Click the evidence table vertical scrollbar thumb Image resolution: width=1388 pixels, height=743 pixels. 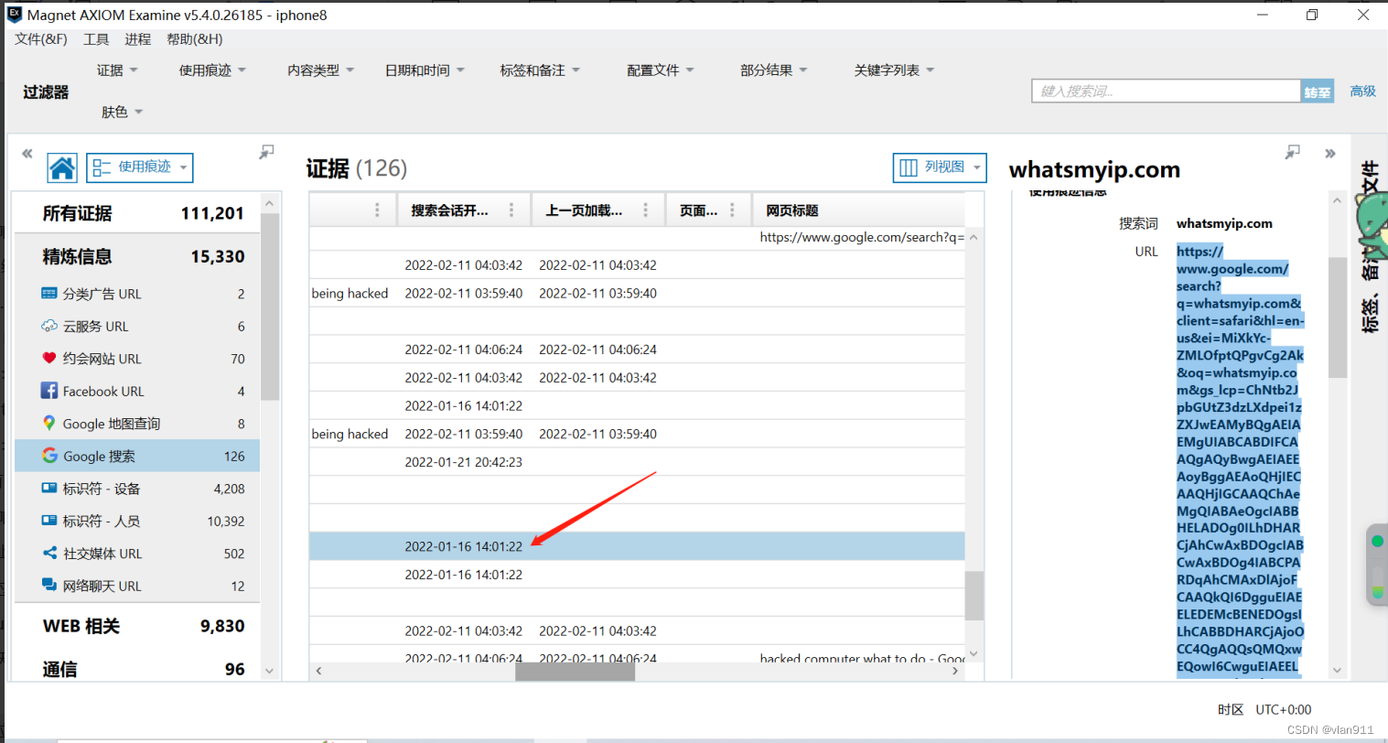974,596
